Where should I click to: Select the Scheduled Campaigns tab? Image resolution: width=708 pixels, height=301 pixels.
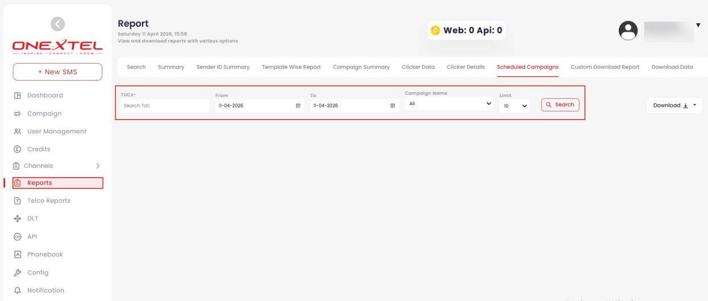pos(528,67)
